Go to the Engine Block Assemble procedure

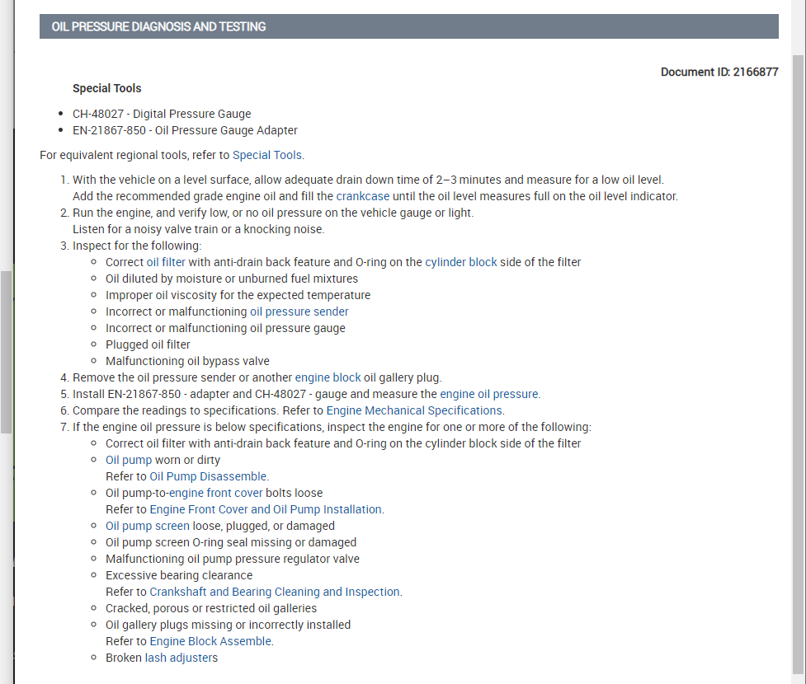210,641
